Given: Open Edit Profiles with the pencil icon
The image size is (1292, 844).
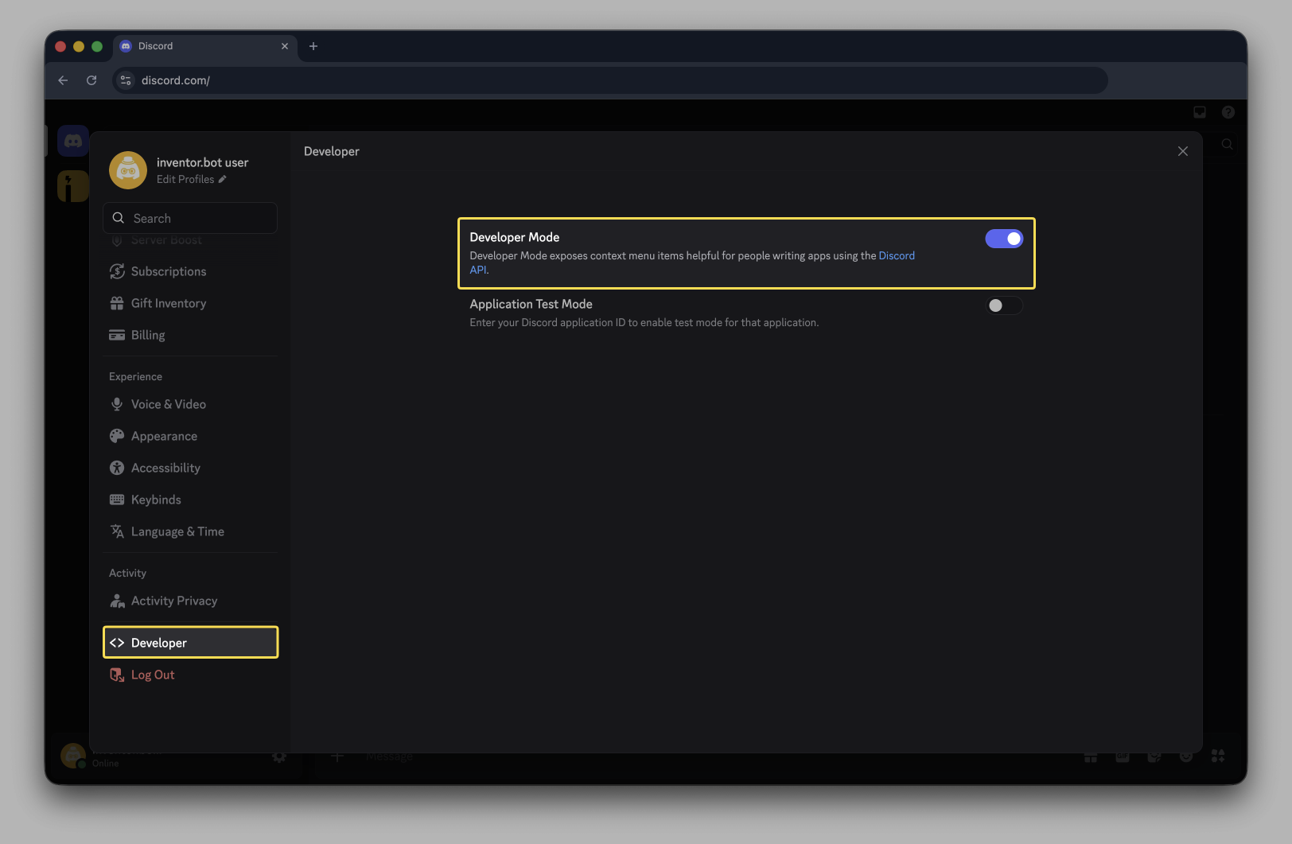Looking at the screenshot, I should (192, 180).
